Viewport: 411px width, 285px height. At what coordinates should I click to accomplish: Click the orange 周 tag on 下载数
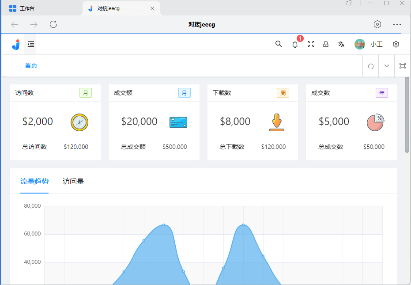(283, 93)
